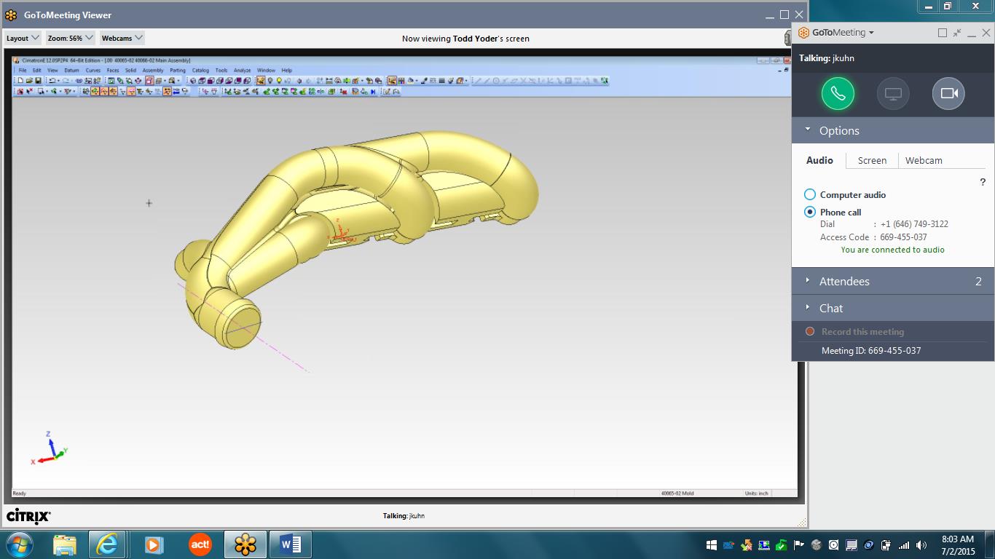Screen dimensions: 995x559
Task: Click the XYZ axis triad in viewport
Action: (49, 449)
